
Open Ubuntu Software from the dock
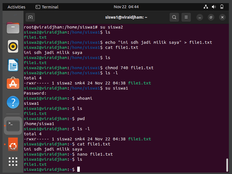point(13,83)
